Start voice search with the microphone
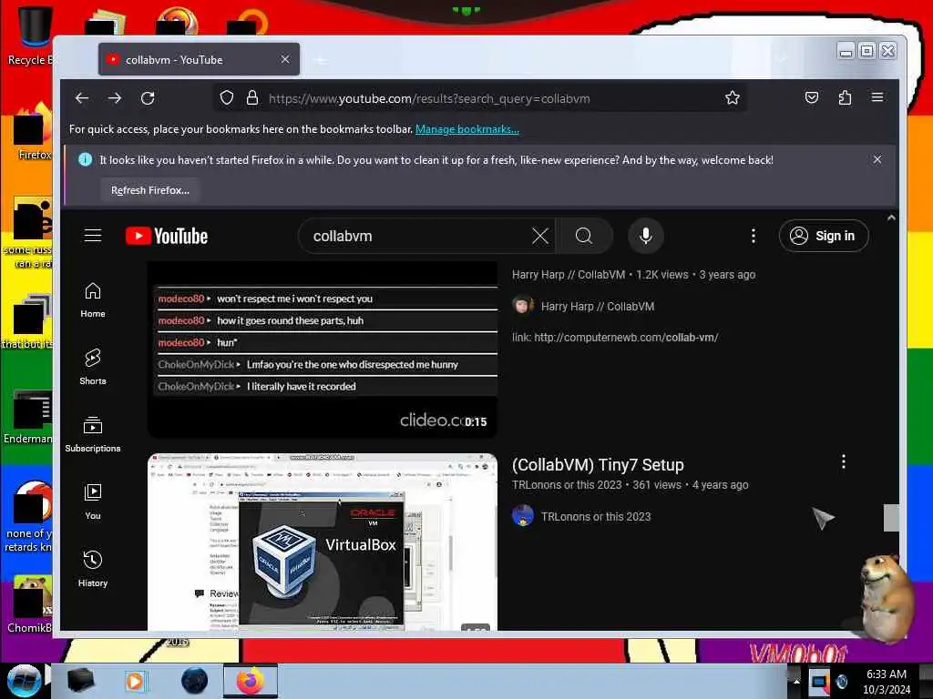This screenshot has width=933, height=699. 646,236
